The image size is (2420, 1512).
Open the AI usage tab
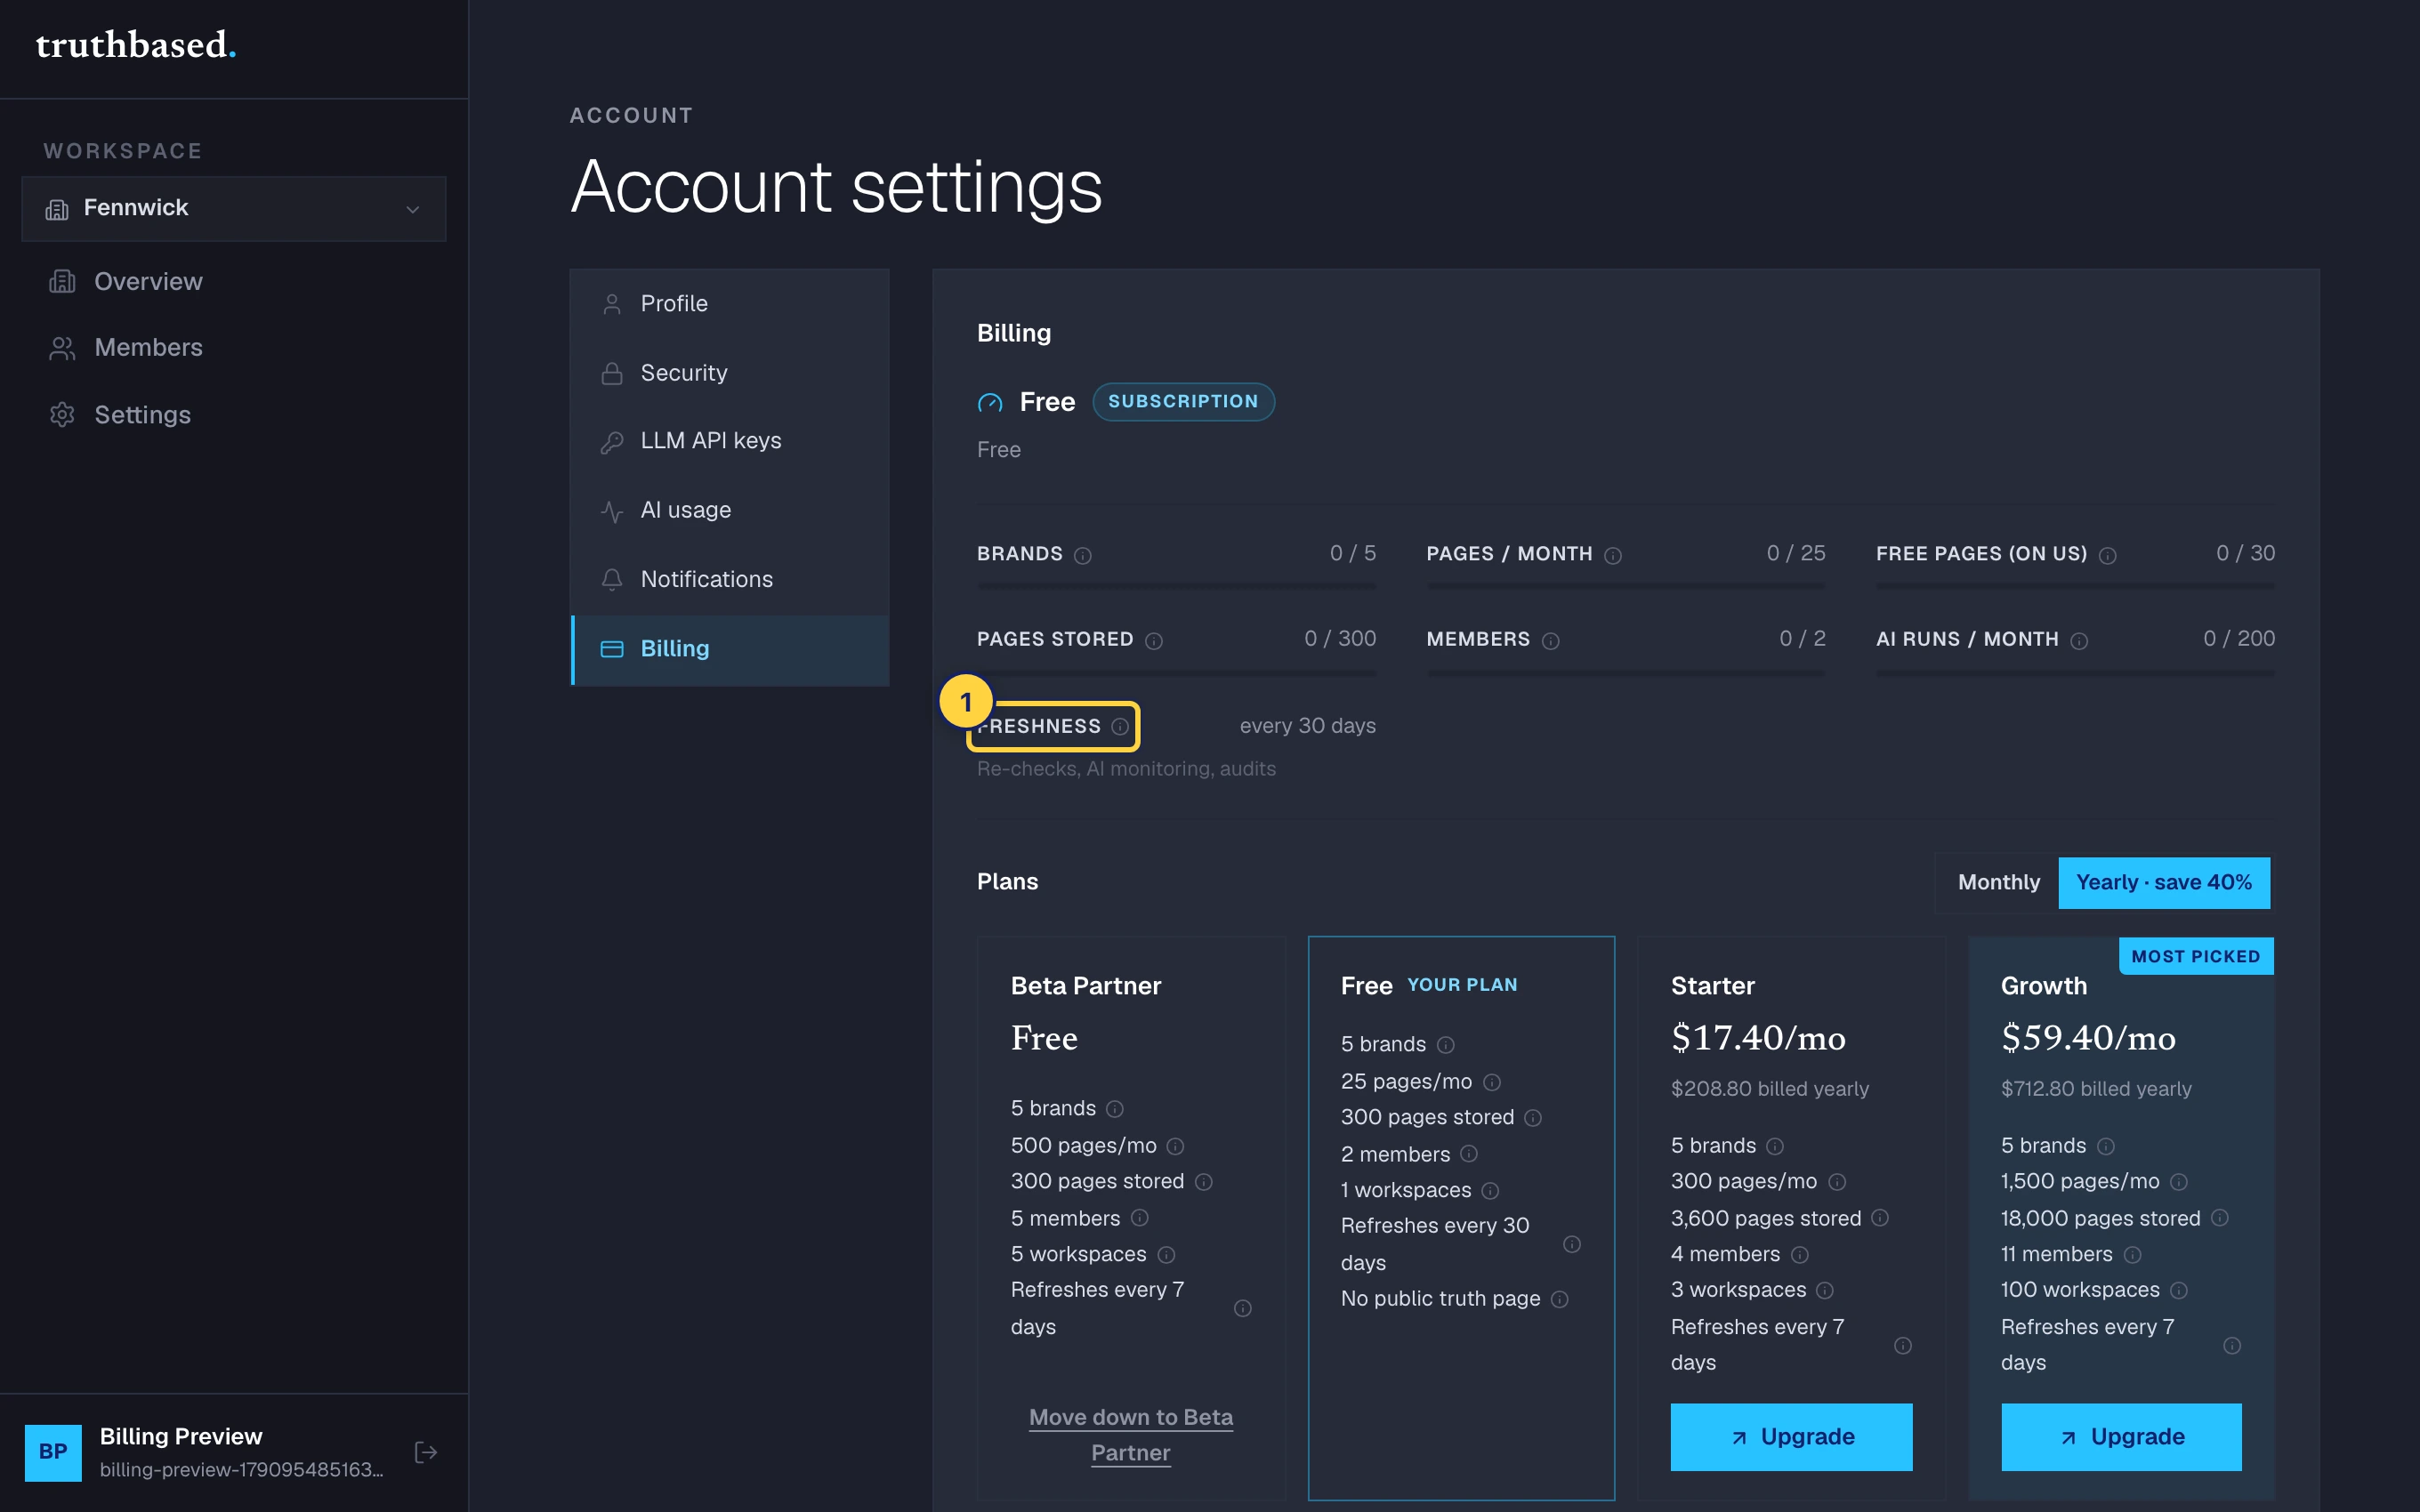click(x=729, y=510)
